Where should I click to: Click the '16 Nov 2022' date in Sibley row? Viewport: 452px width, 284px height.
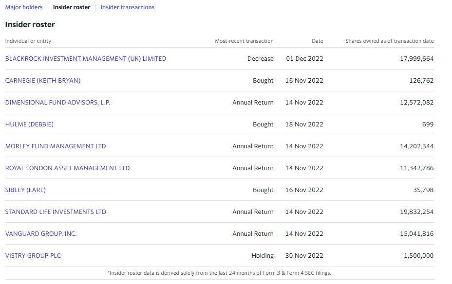click(x=304, y=190)
